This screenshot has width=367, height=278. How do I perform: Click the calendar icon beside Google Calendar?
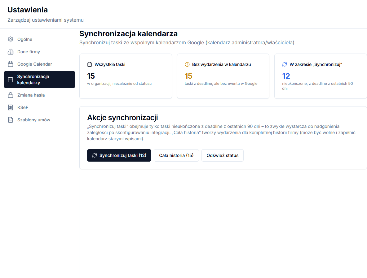pyautogui.click(x=11, y=64)
